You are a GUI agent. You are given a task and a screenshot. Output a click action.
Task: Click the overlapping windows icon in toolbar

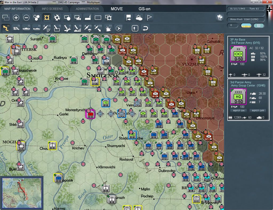6,18
